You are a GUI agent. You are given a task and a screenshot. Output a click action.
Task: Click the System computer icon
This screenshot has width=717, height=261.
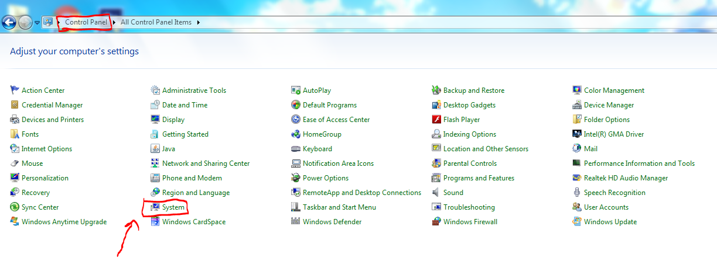pyautogui.click(x=155, y=207)
